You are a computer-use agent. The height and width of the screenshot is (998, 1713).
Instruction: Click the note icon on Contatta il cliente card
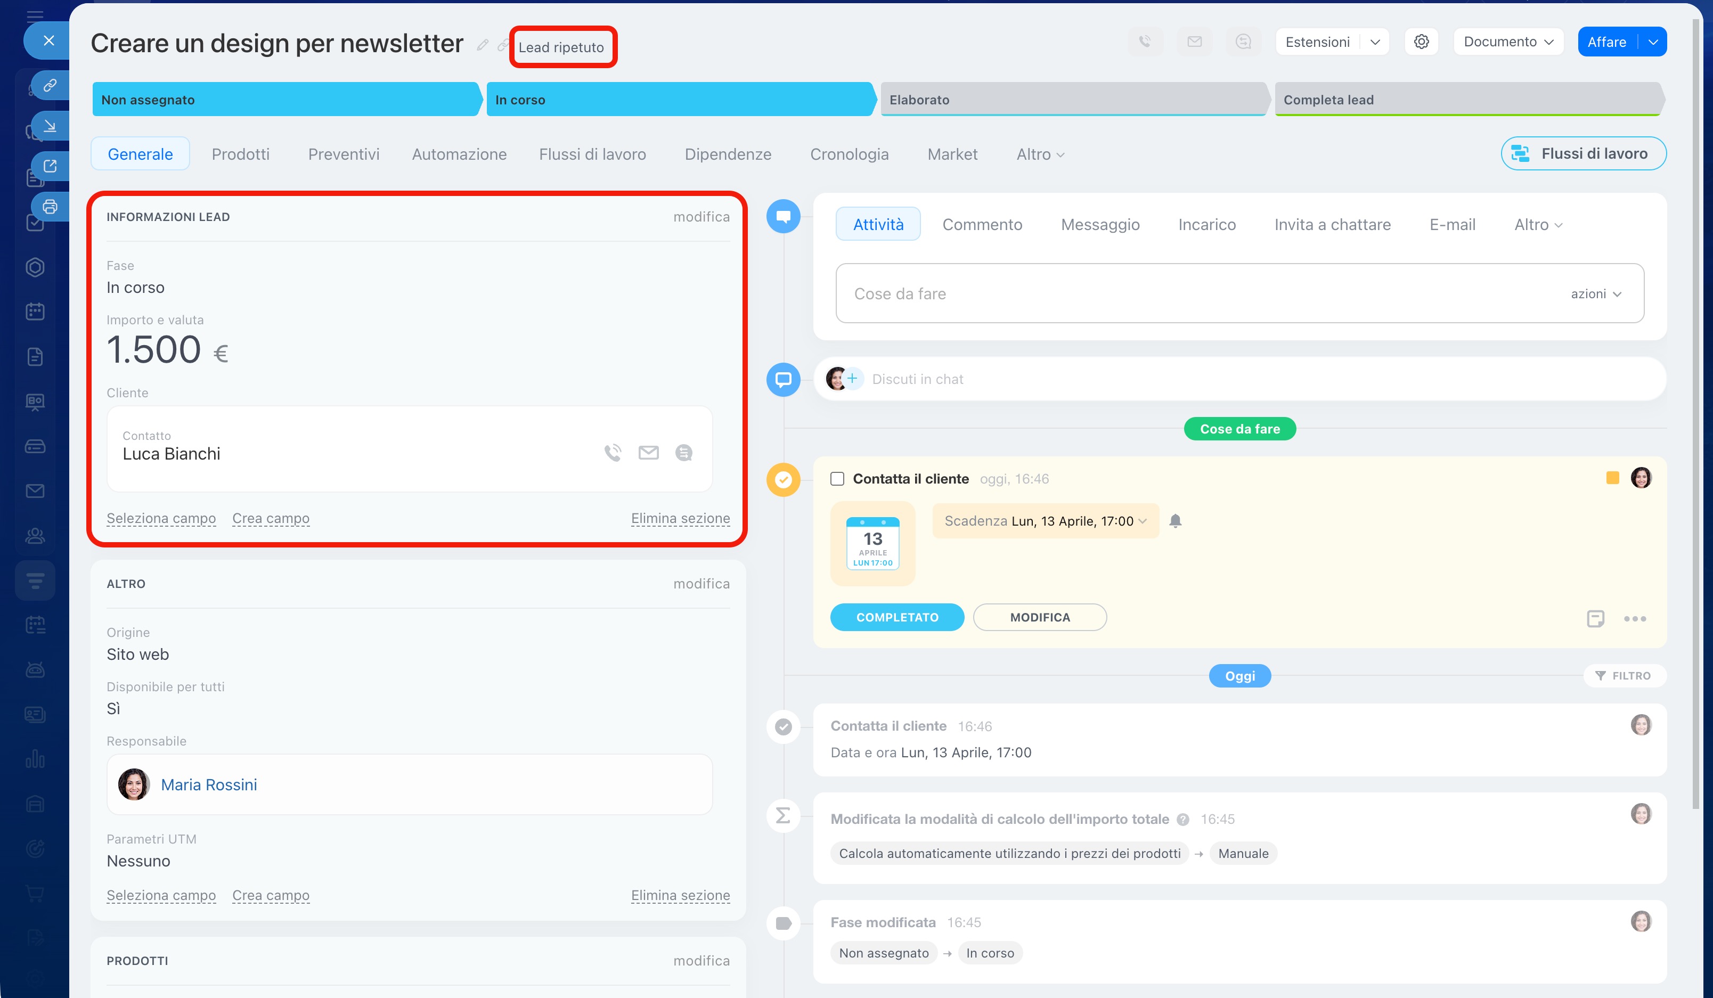point(1595,619)
